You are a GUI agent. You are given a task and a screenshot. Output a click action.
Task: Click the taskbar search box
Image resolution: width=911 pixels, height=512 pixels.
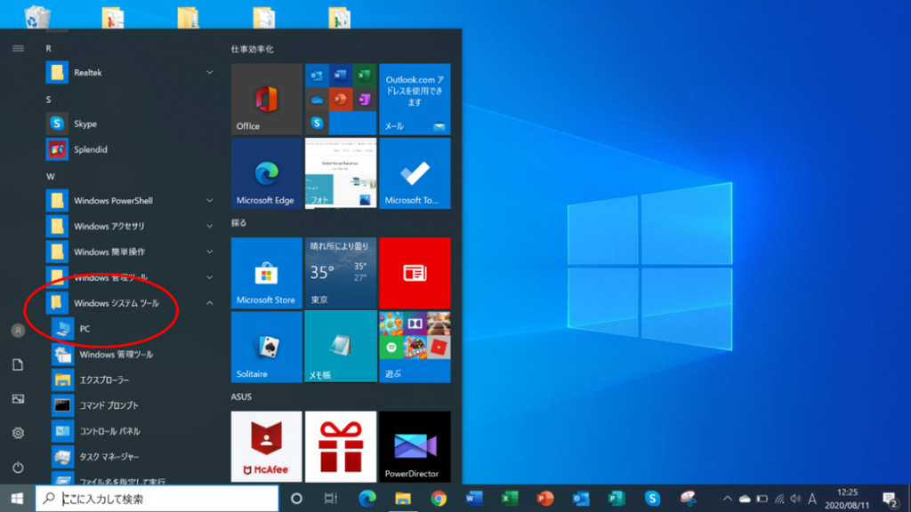tap(156, 499)
